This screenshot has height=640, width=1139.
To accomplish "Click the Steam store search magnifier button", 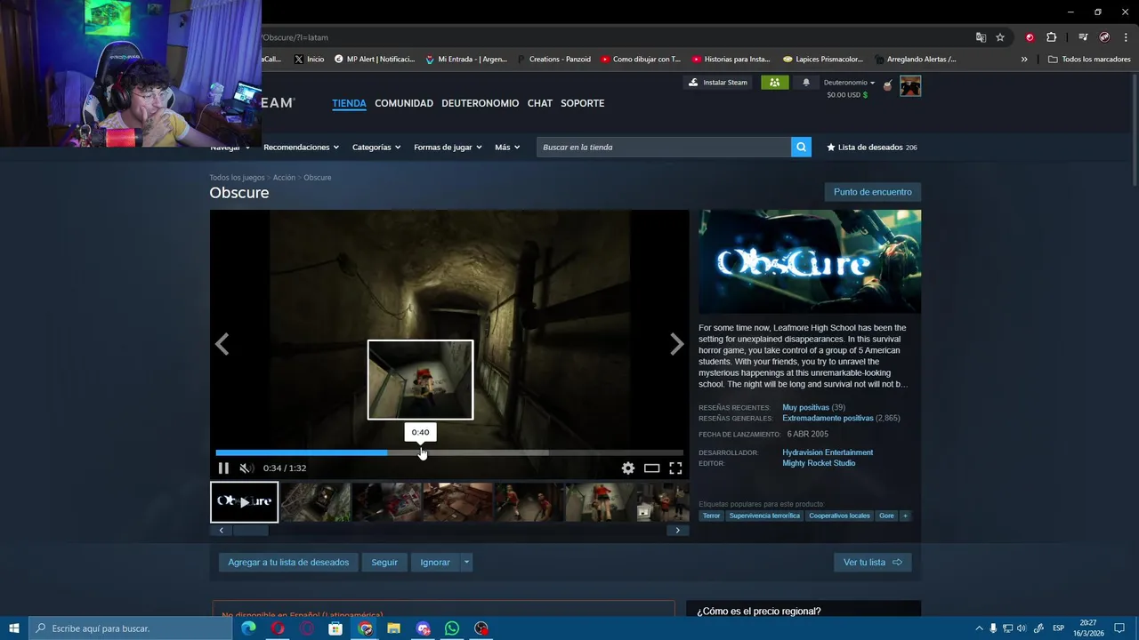I will click(x=801, y=148).
